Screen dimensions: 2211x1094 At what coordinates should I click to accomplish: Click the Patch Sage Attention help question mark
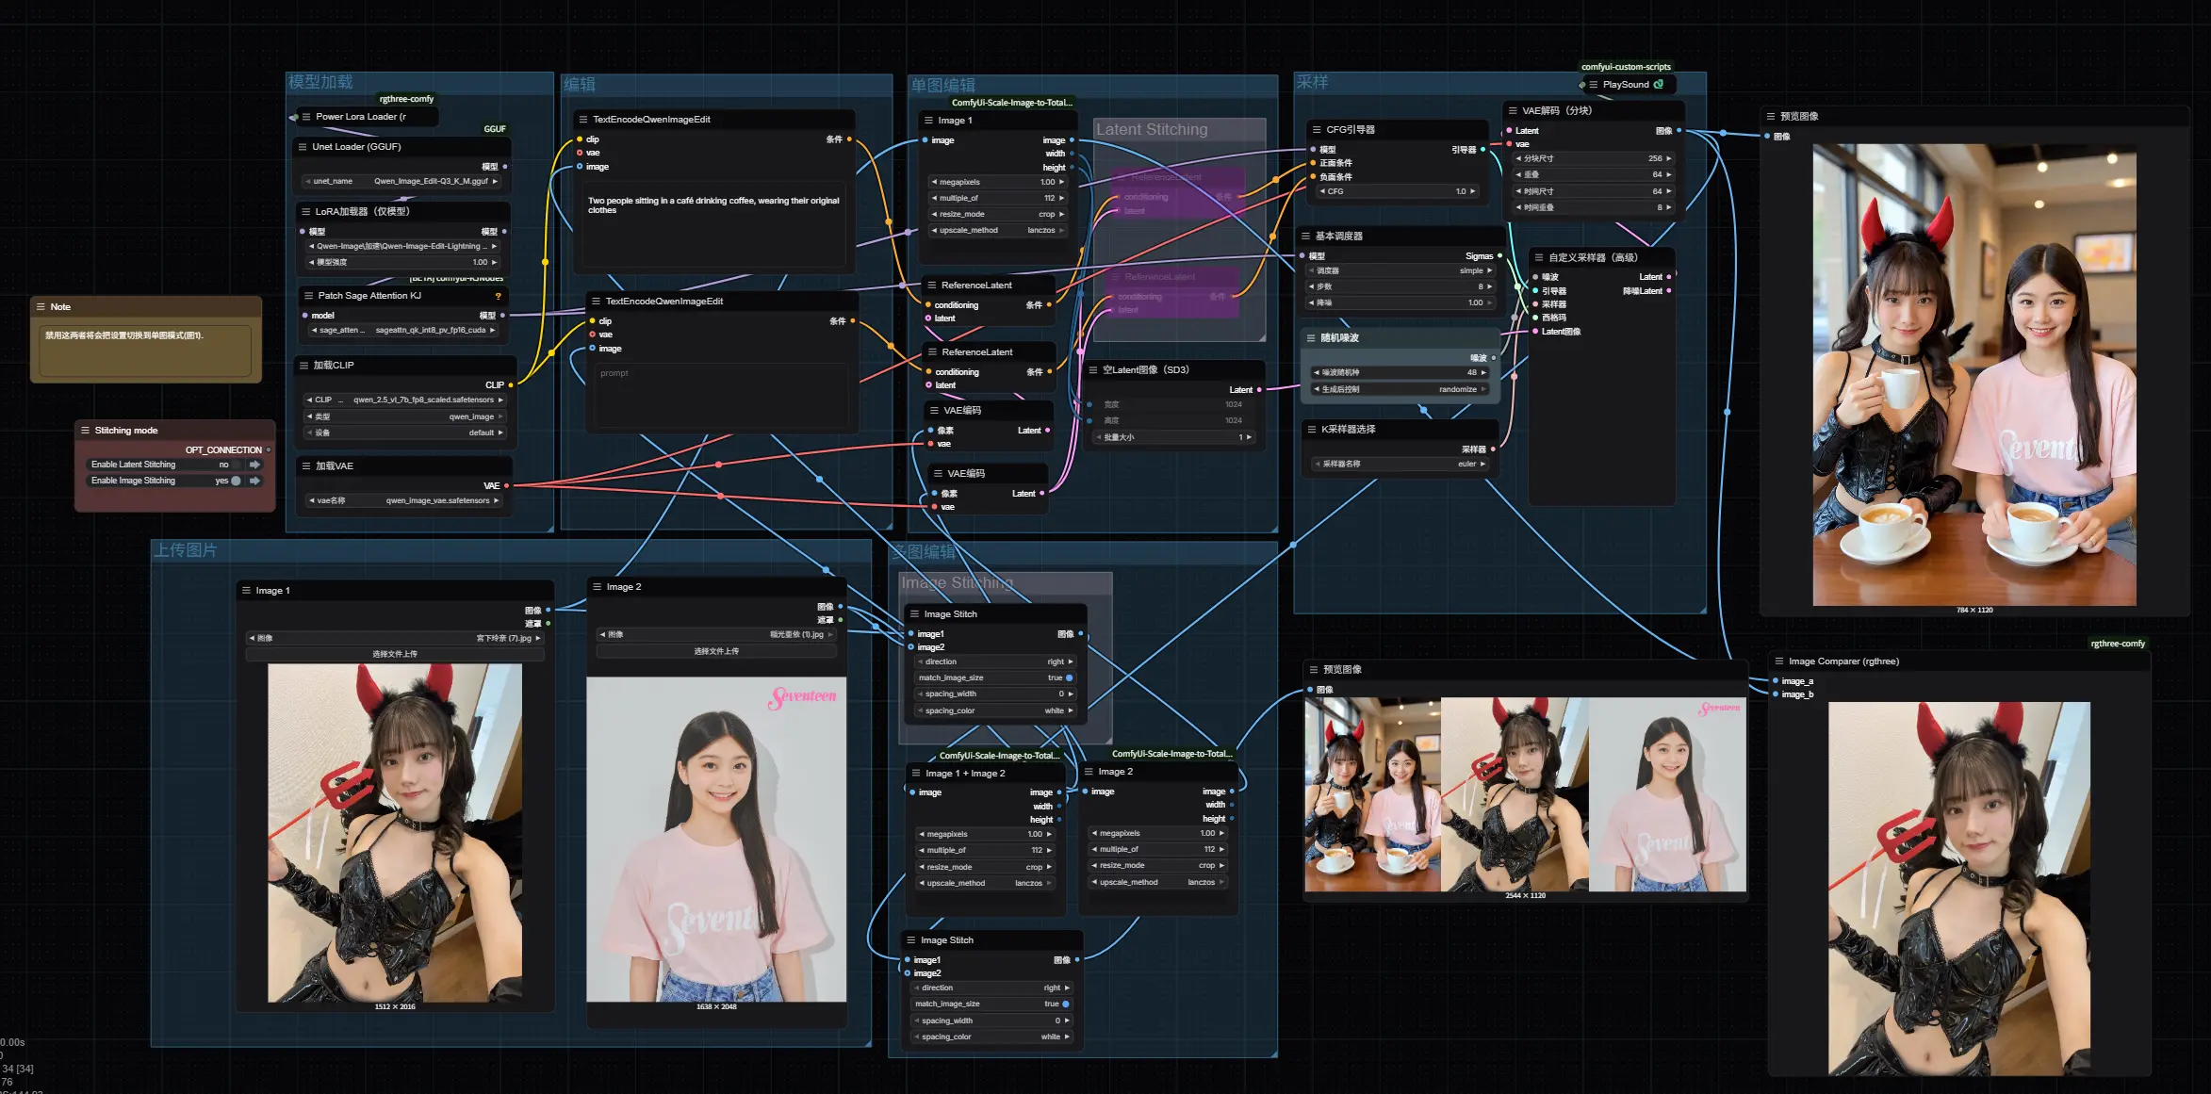(x=499, y=296)
